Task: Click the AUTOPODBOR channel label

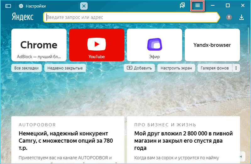Action: [37, 125]
